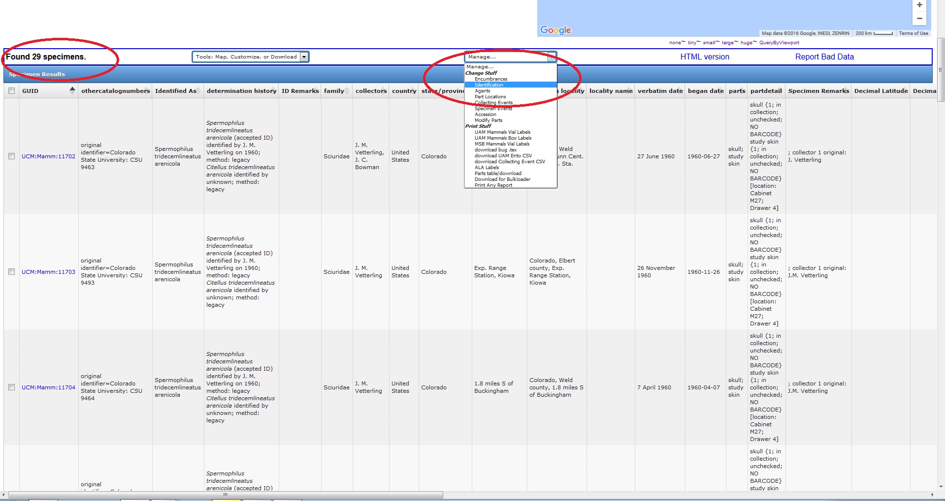This screenshot has width=945, height=501.
Task: Select Encumbrances from the Manage menu
Action: [x=490, y=79]
